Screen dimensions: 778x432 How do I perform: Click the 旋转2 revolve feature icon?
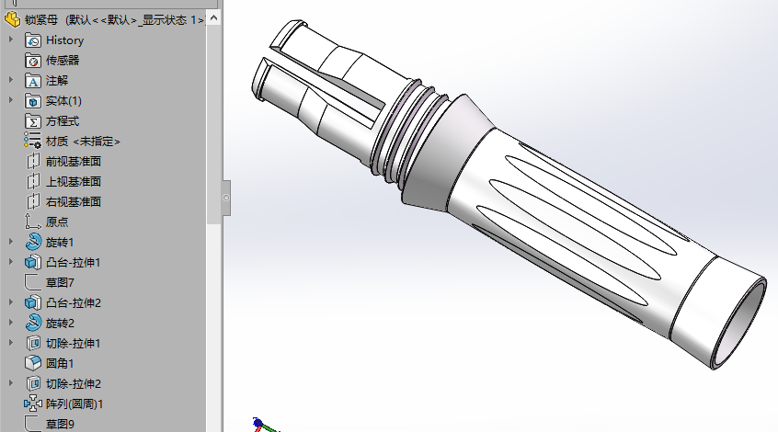point(33,324)
